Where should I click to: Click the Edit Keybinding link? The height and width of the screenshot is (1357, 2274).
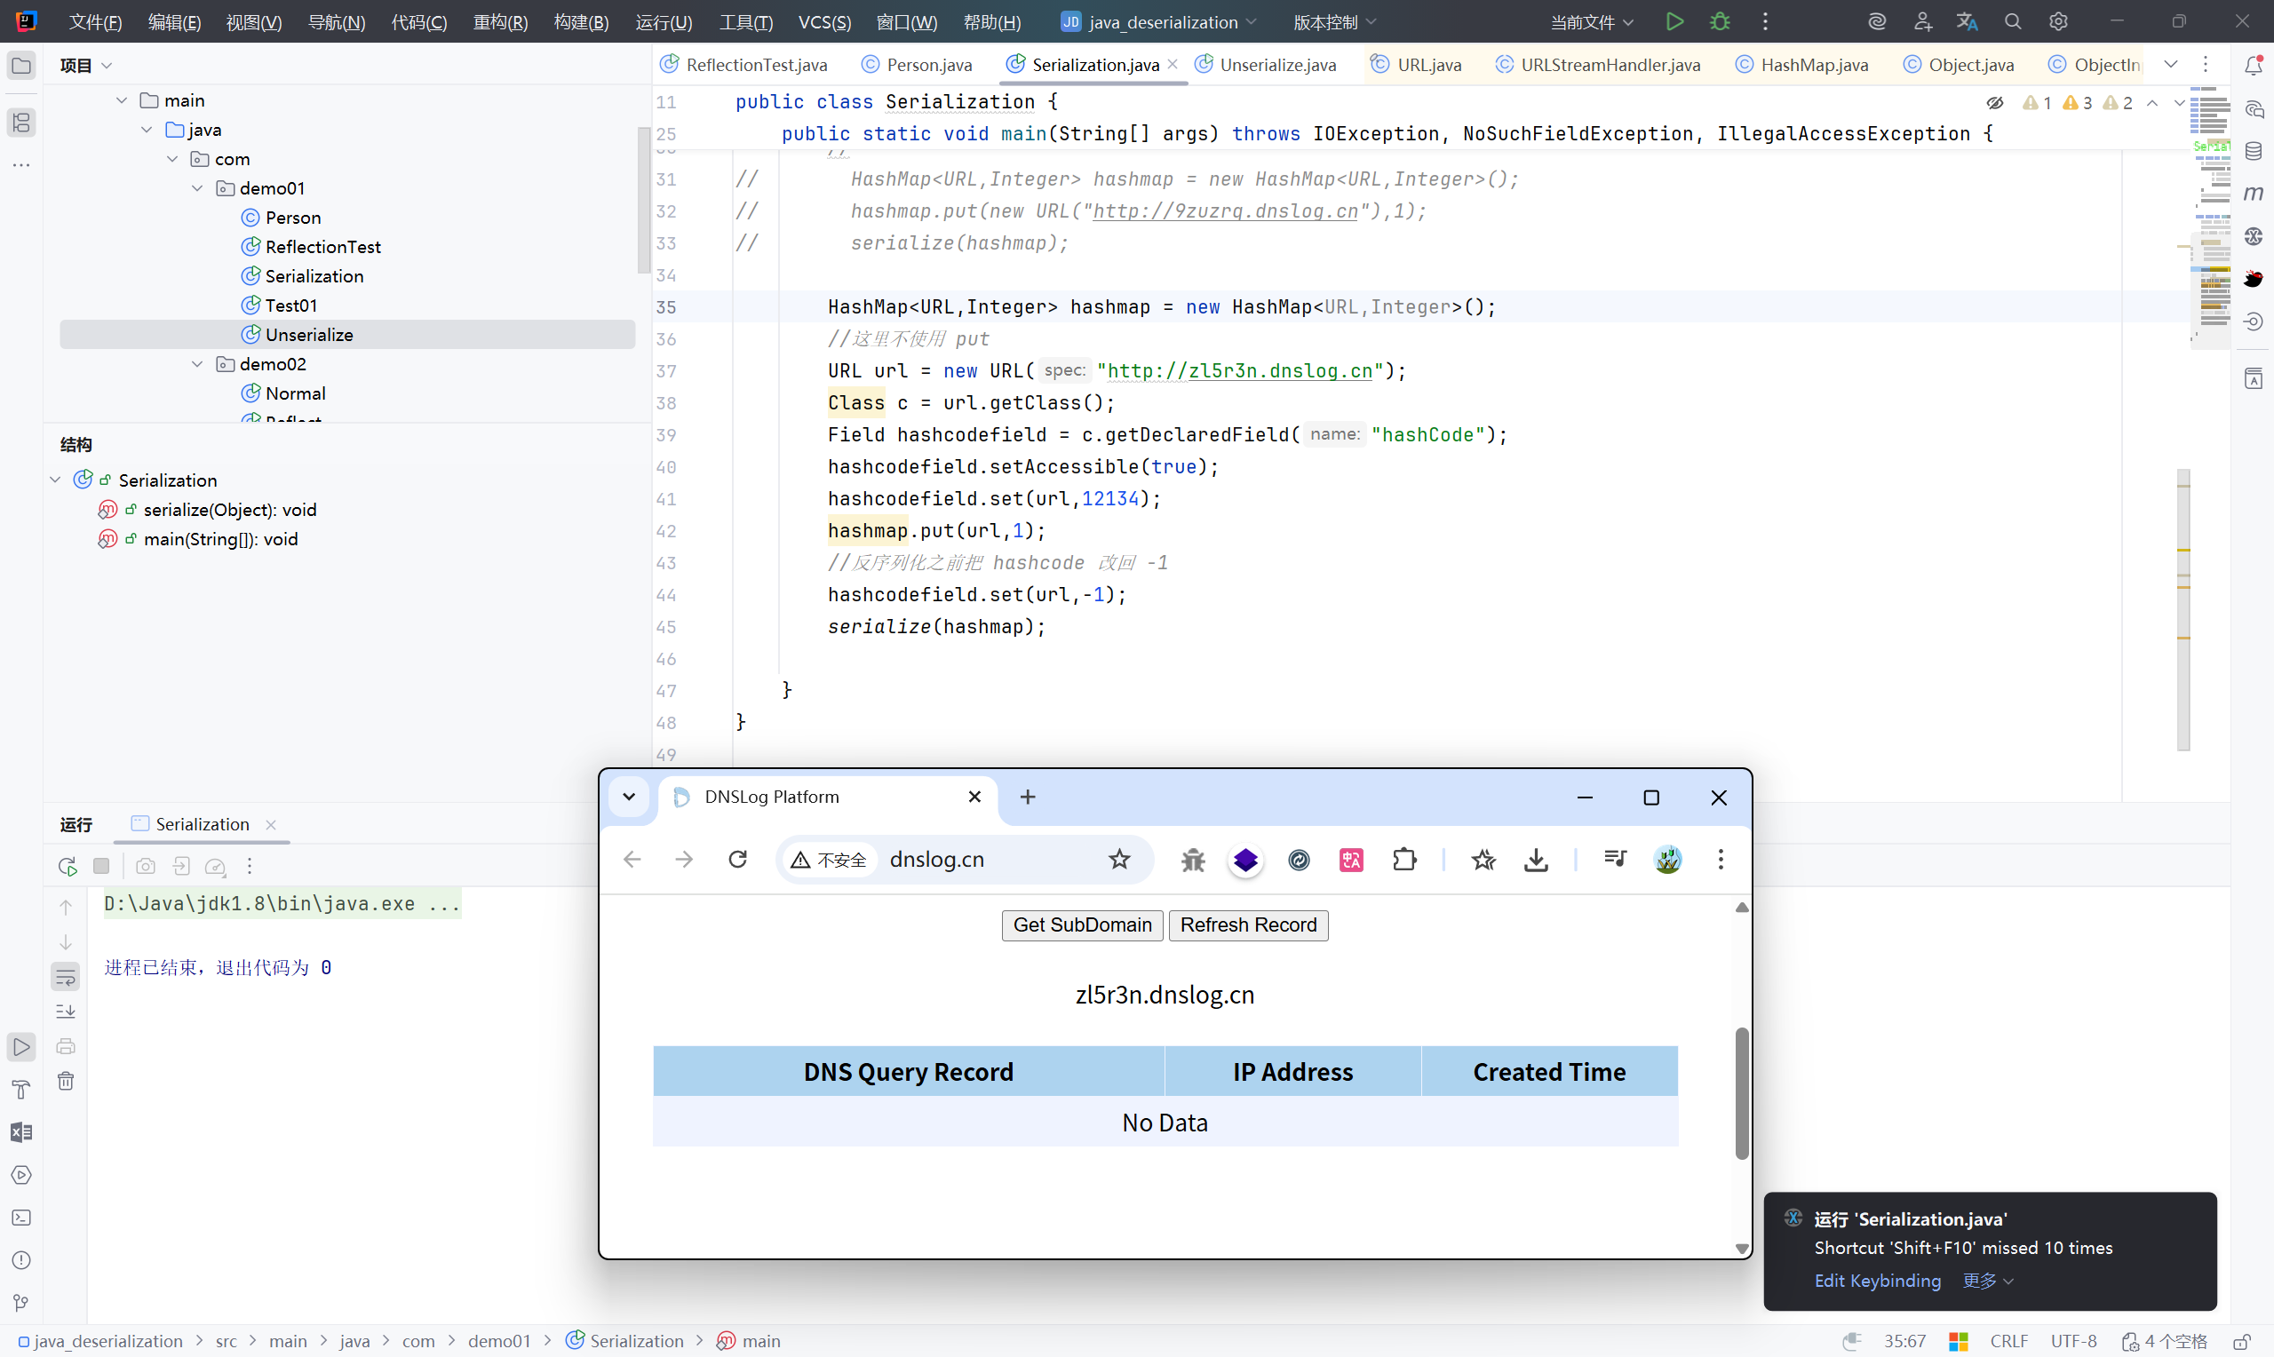pos(1877,1282)
